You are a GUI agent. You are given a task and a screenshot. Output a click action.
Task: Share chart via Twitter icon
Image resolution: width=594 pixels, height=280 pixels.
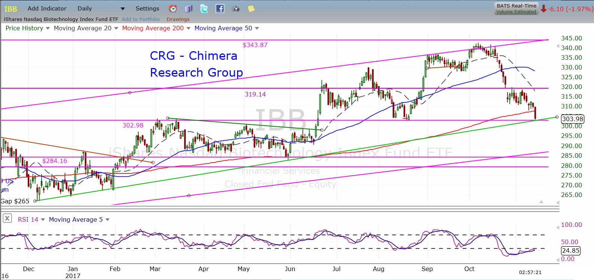[x=204, y=8]
